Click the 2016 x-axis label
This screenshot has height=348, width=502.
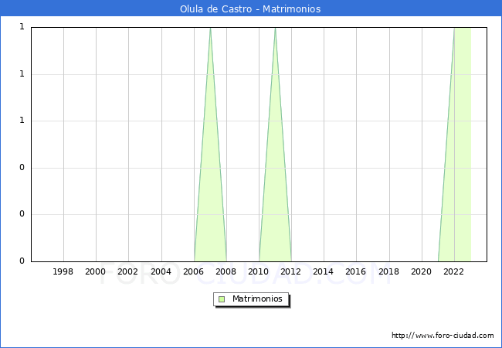click(356, 272)
